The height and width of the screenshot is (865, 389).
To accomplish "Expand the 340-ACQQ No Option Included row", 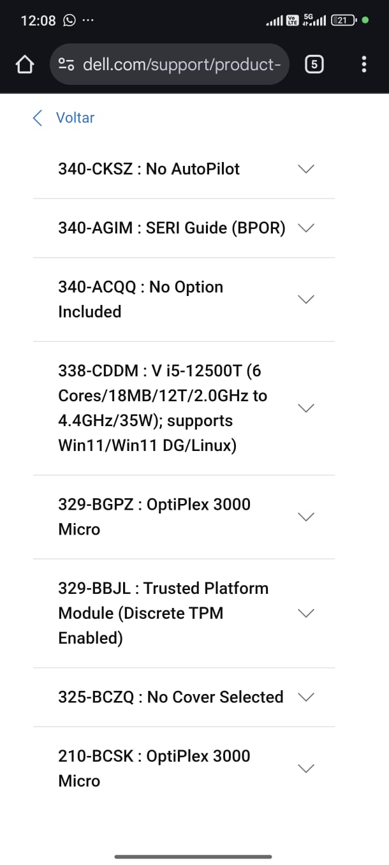I will click(307, 299).
